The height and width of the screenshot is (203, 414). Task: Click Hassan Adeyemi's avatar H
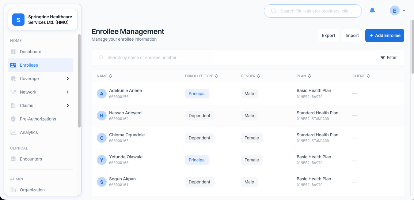(x=102, y=116)
